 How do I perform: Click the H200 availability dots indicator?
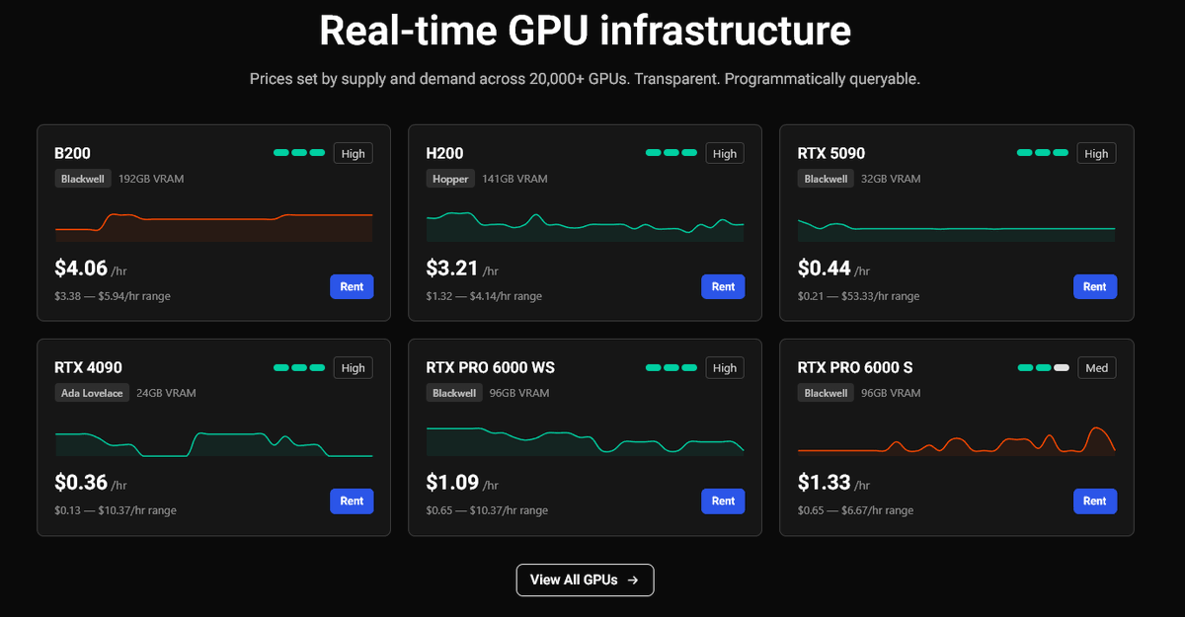click(x=671, y=153)
